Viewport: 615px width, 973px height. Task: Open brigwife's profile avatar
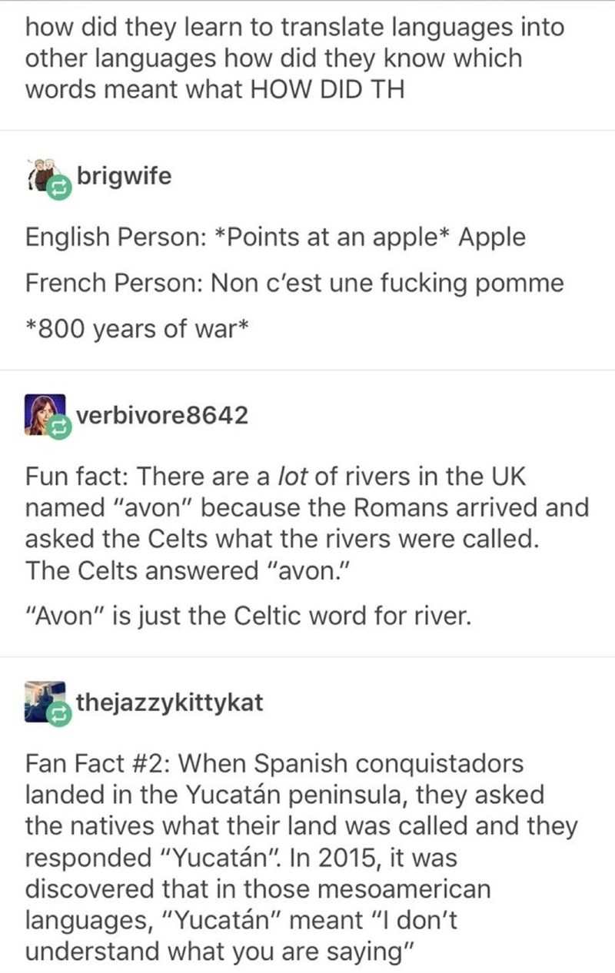44,177
